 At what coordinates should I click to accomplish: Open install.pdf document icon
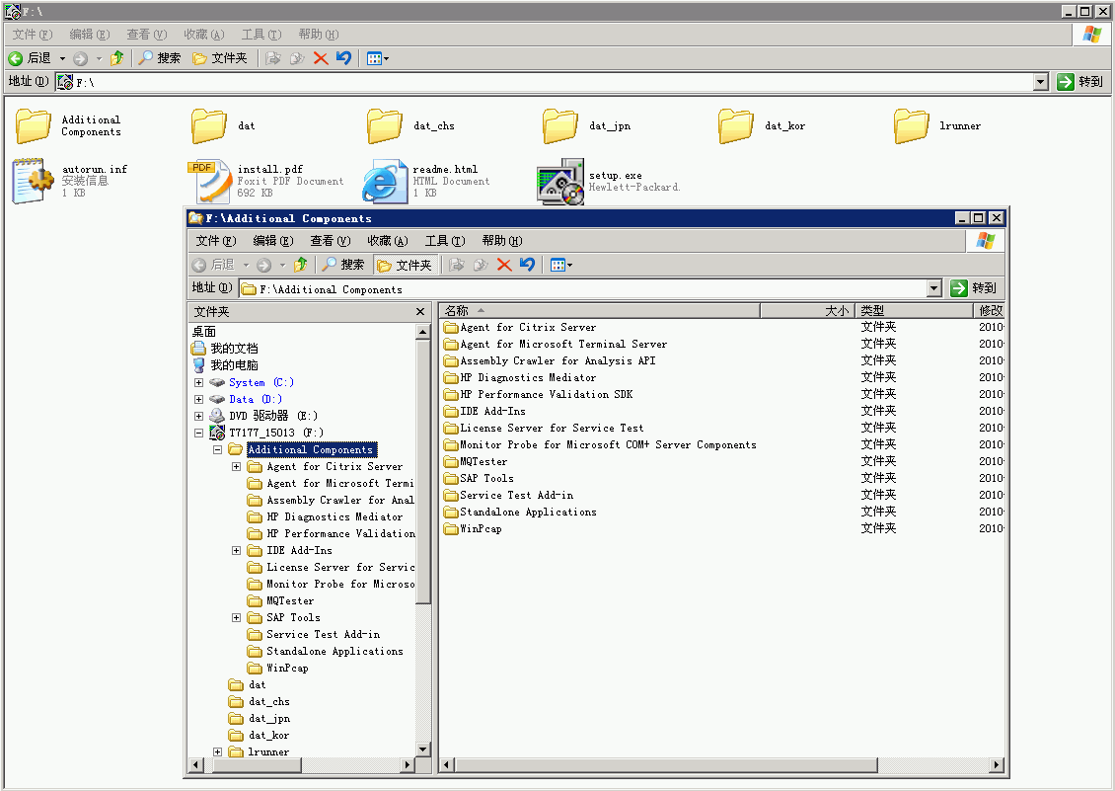click(209, 182)
